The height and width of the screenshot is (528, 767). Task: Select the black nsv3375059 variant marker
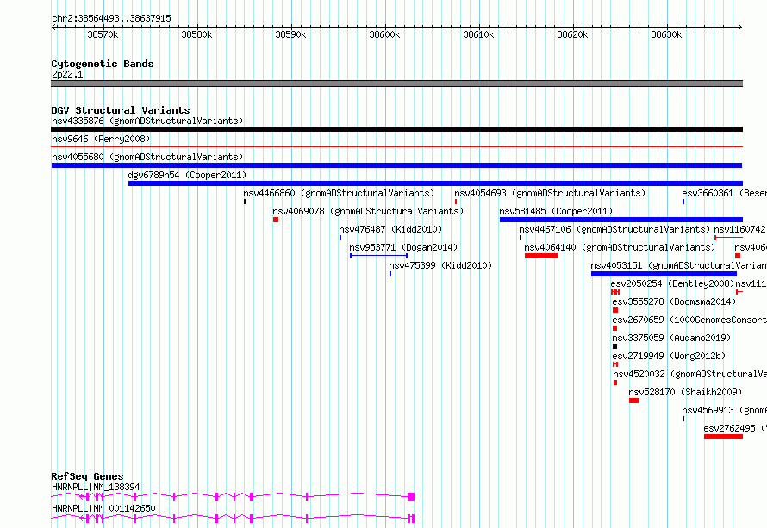click(x=614, y=346)
